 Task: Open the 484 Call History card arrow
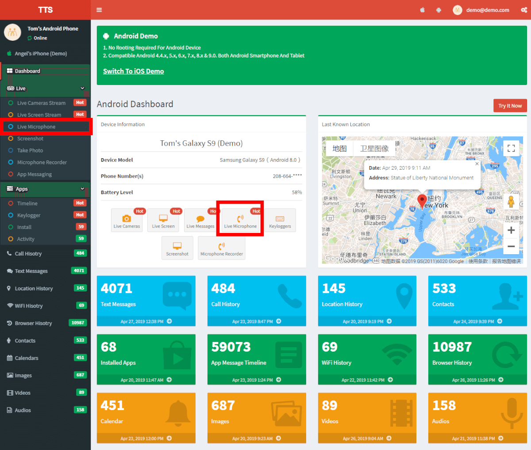click(279, 322)
